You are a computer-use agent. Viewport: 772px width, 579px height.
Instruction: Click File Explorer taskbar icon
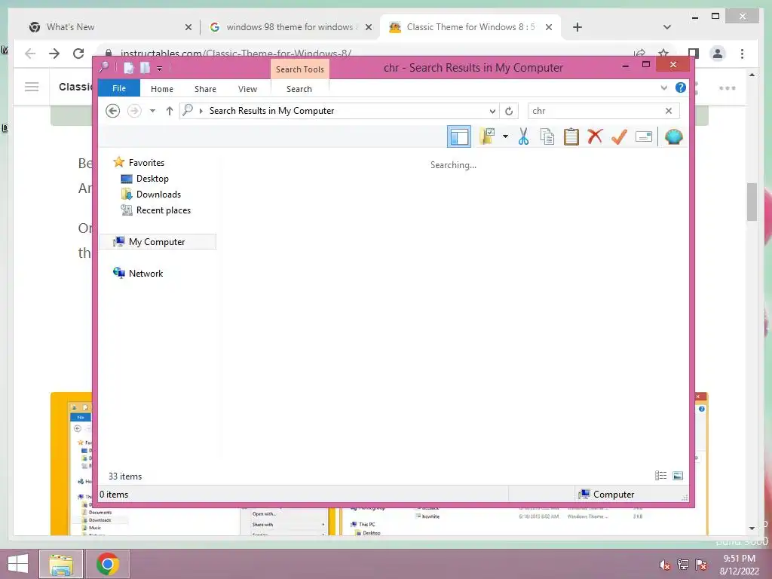tap(61, 564)
